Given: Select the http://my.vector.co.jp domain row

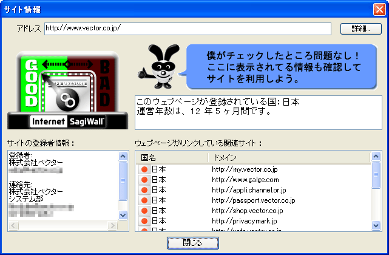Looking at the screenshot, I should point(253,169).
